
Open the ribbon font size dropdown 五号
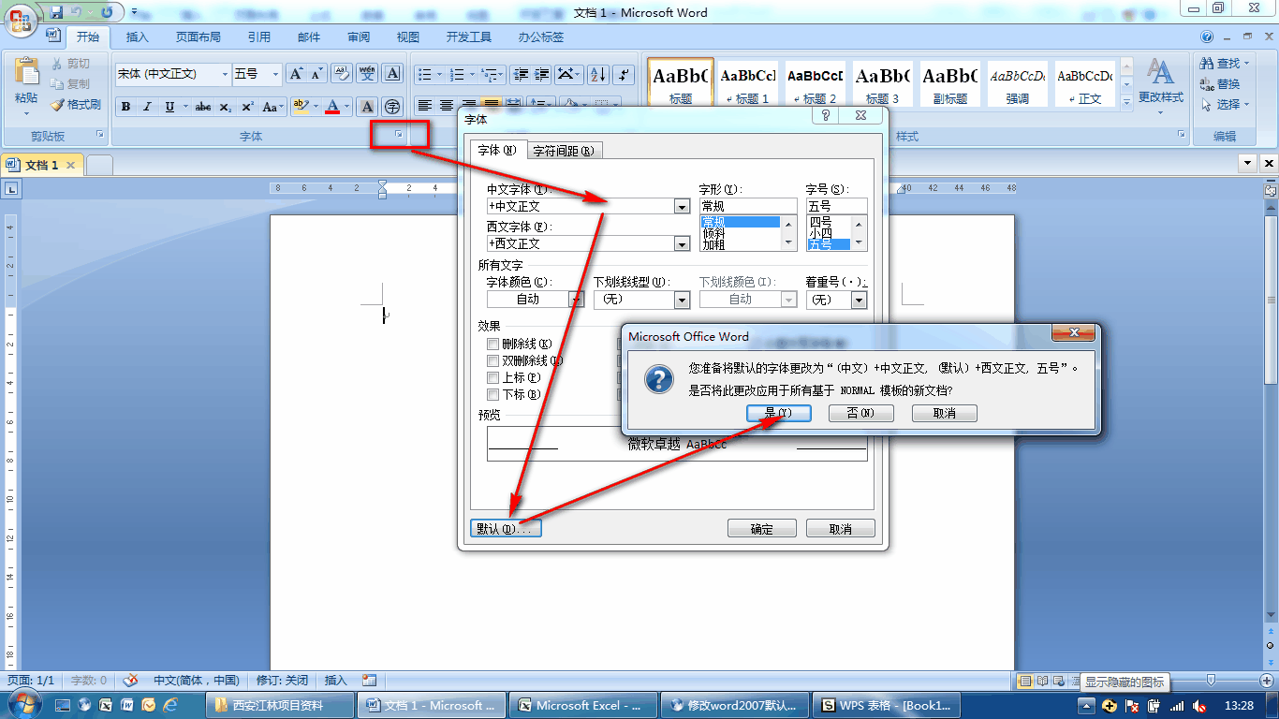coord(275,74)
